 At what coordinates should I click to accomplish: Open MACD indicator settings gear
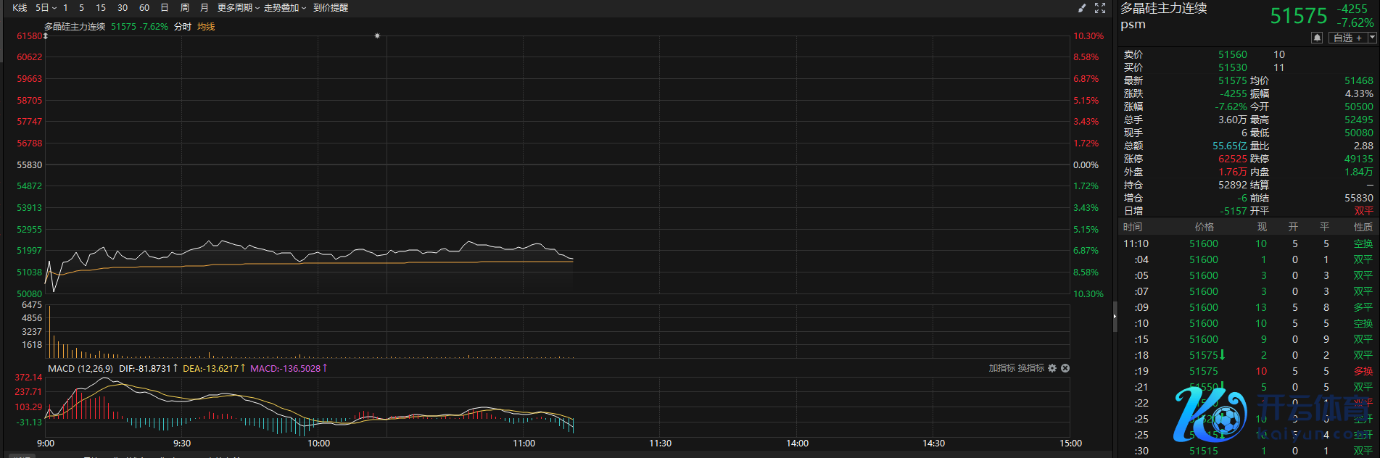tap(1052, 368)
